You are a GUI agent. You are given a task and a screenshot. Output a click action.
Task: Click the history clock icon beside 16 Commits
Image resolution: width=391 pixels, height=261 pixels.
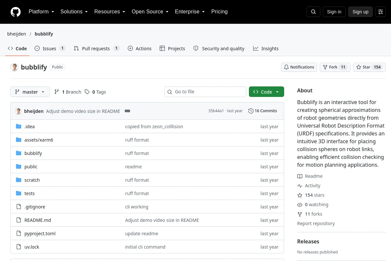tap(251, 111)
